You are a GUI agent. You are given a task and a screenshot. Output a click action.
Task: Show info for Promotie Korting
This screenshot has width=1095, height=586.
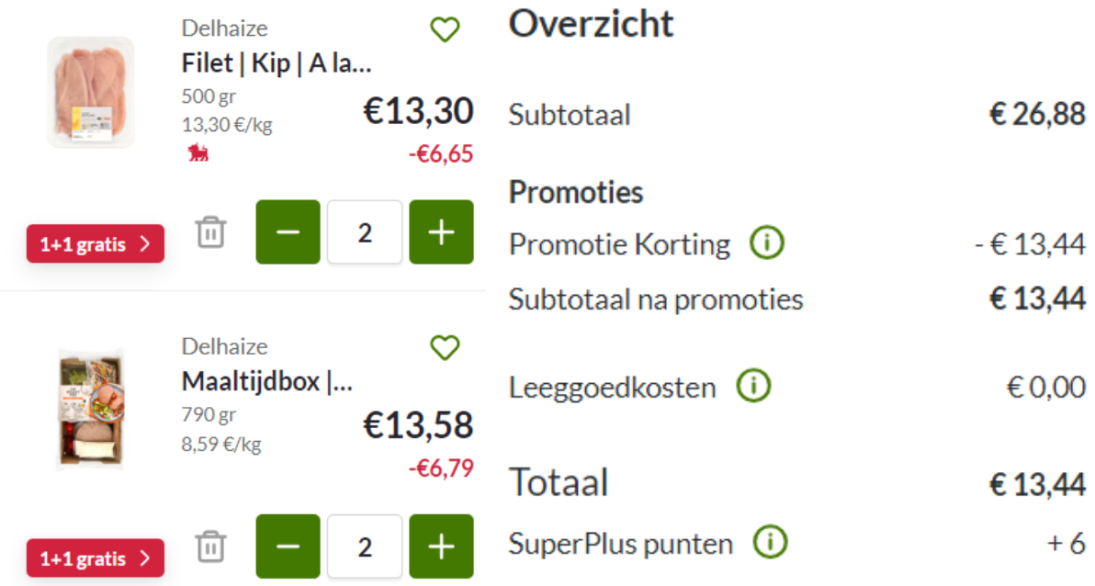(767, 243)
